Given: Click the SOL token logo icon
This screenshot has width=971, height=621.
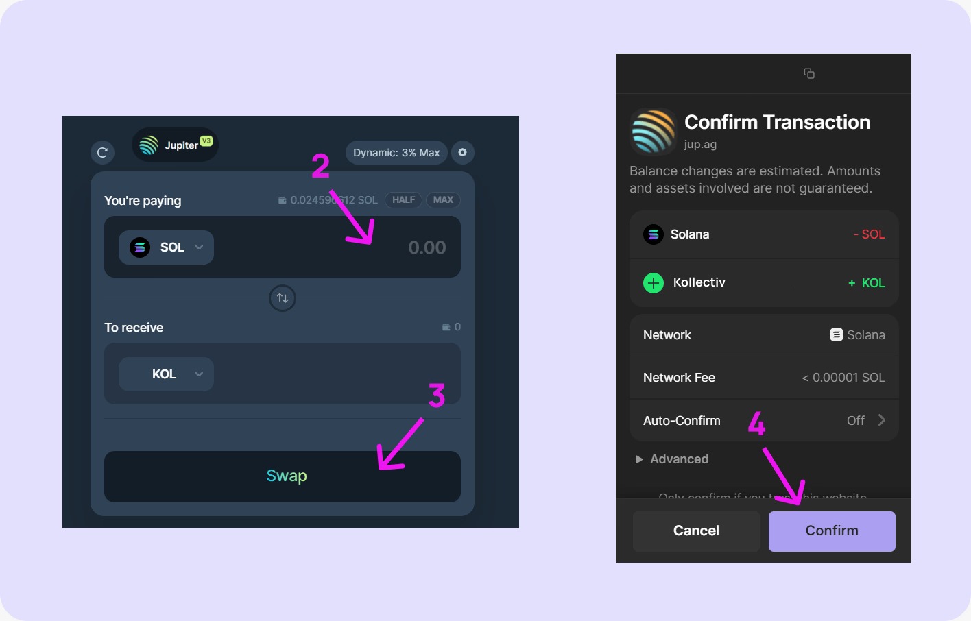Looking at the screenshot, I should 140,247.
